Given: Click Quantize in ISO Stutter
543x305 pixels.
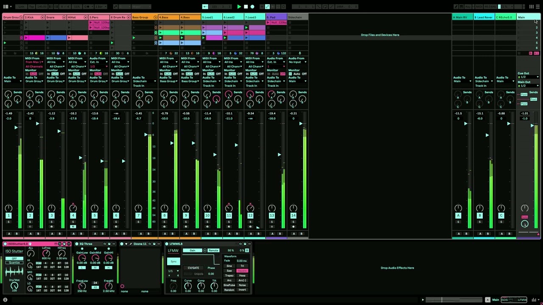Looking at the screenshot, I should tap(14, 263).
